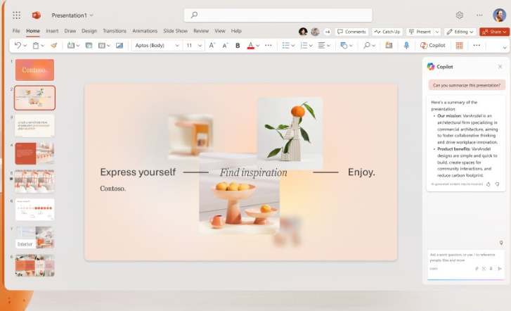This screenshot has height=311, width=511.
Task: Click 'Find inspiration' text on slide
Action: (254, 172)
